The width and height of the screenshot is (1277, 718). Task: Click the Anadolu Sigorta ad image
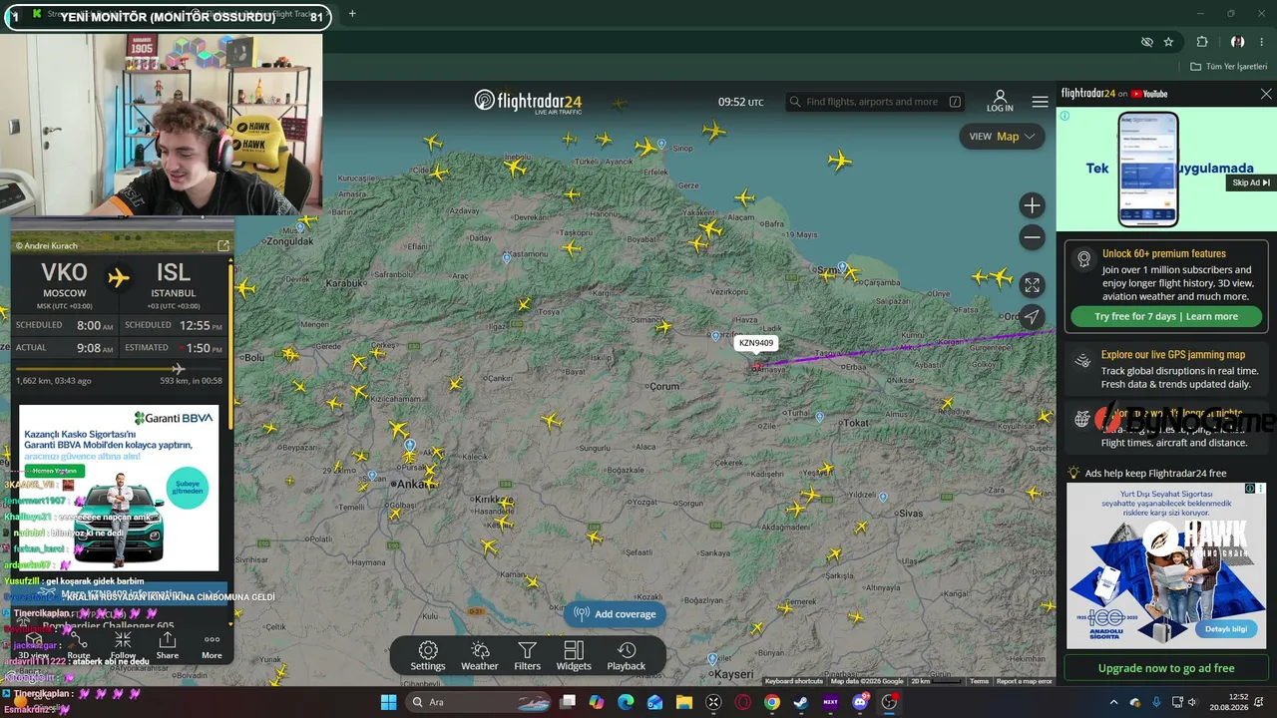(x=1166, y=565)
